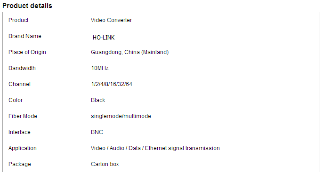Screen dimensions: 323x176
Task: Click the 1/2/4/8/16/32/64 channel value
Action: pyautogui.click(x=112, y=84)
